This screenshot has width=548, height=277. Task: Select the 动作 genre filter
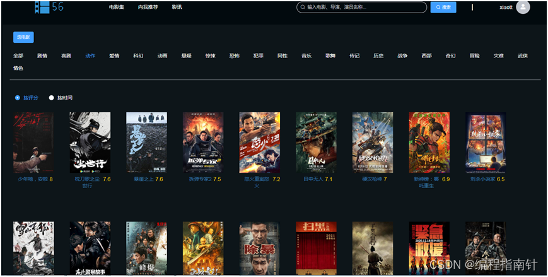[90, 56]
